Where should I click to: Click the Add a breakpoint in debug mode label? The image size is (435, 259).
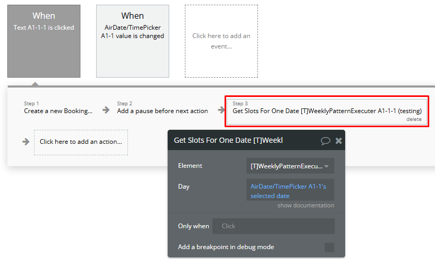[226, 247]
